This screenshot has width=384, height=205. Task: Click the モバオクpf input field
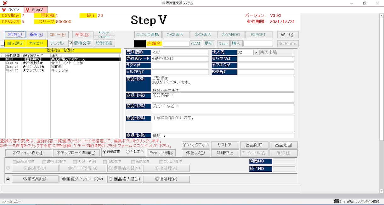point(266,59)
